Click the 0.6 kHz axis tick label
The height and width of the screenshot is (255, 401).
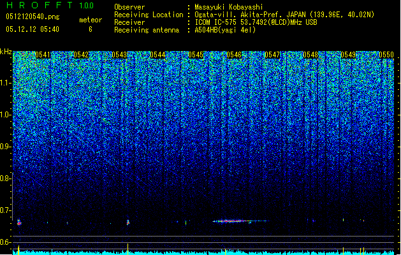click(x=5, y=242)
